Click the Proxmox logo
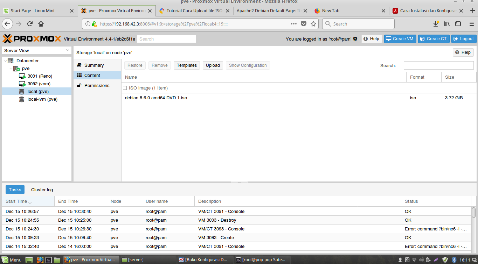 point(32,38)
